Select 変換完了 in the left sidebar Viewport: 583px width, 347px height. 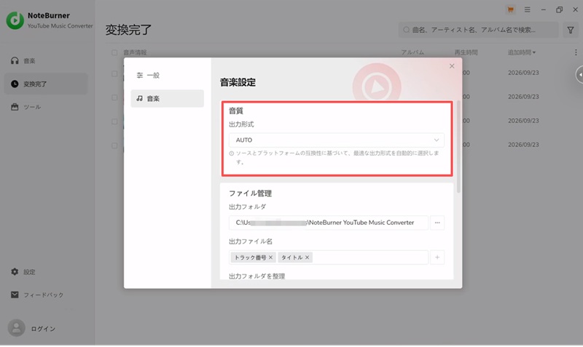pos(46,84)
